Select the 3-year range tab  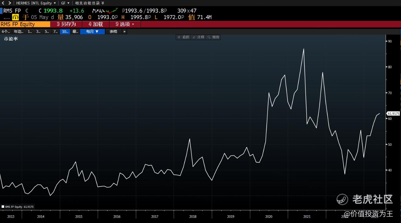[x=38, y=32]
